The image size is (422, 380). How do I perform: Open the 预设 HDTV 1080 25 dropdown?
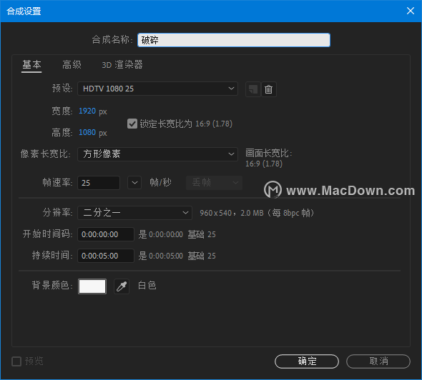click(157, 89)
